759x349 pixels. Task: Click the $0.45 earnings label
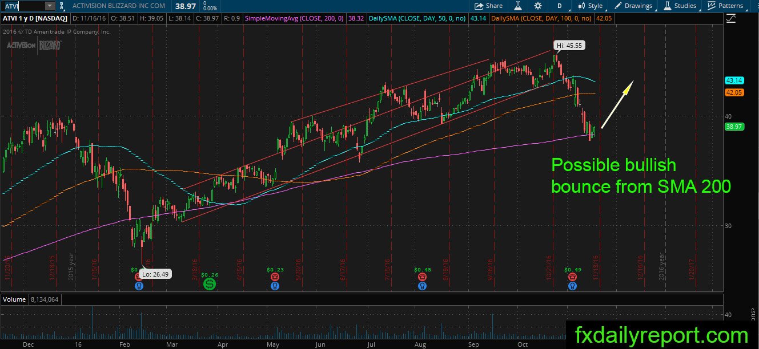click(x=422, y=269)
